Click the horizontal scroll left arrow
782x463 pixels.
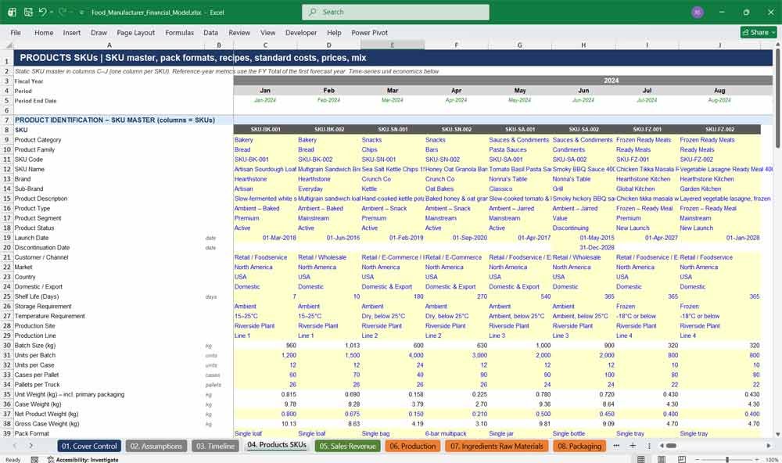(x=662, y=446)
